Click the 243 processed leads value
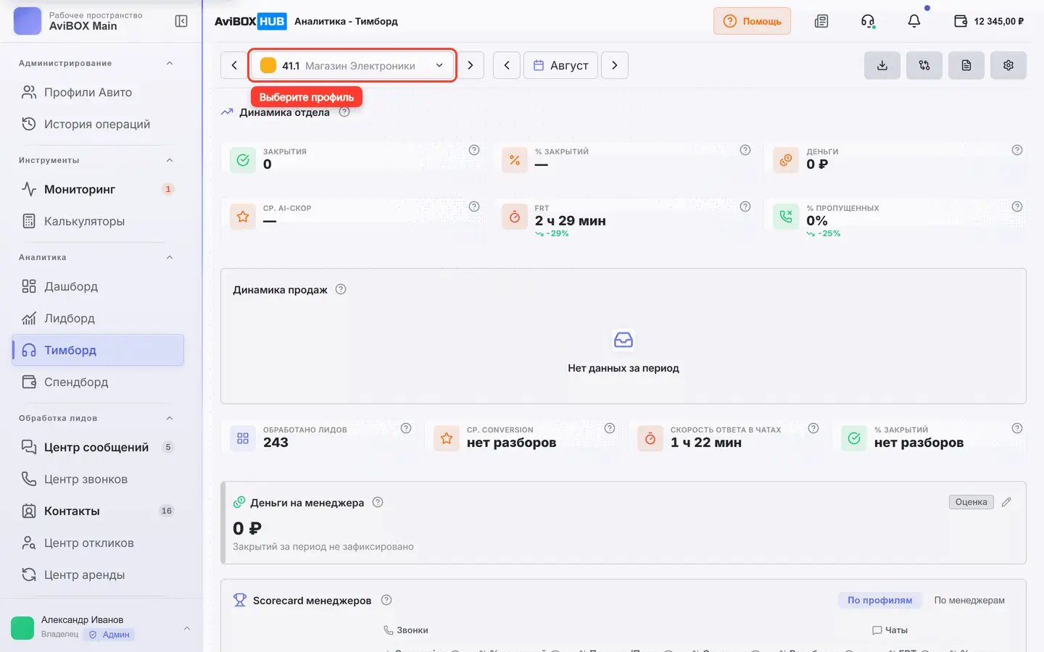This screenshot has height=652, width=1044. (275, 443)
